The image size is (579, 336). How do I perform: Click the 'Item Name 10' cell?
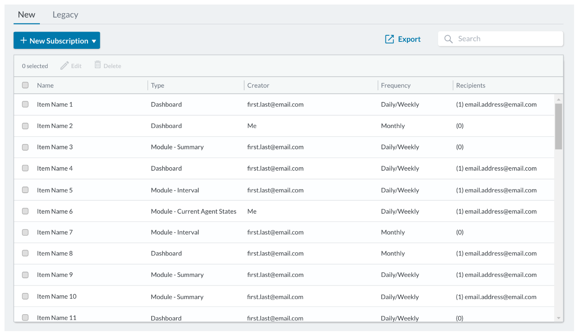pos(57,296)
